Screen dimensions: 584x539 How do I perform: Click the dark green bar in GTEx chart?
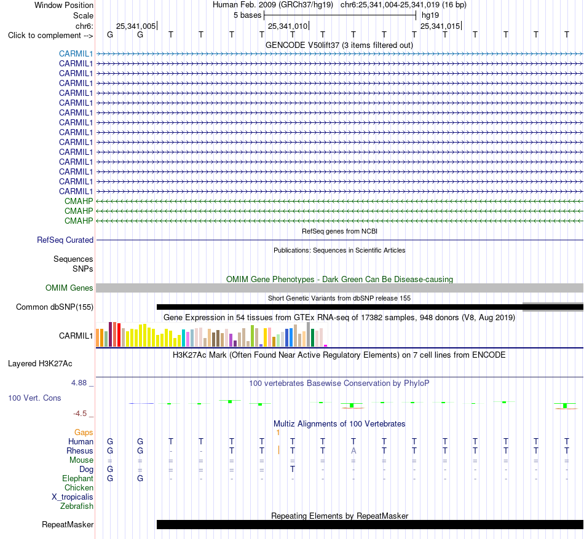312,338
